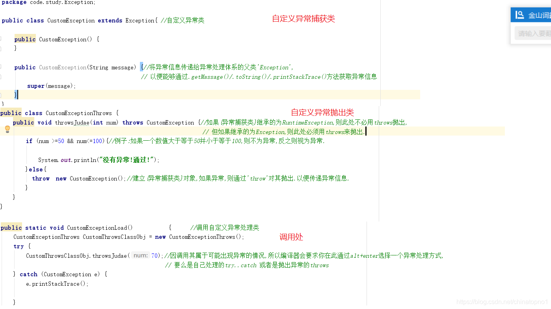Click 'static' keyword in CustomExceptionLoad declaration
Screen dimensions: 551x309
36,228
